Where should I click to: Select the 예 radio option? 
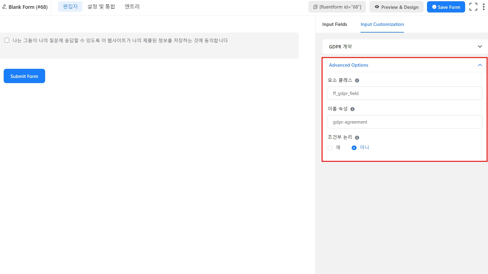point(330,148)
